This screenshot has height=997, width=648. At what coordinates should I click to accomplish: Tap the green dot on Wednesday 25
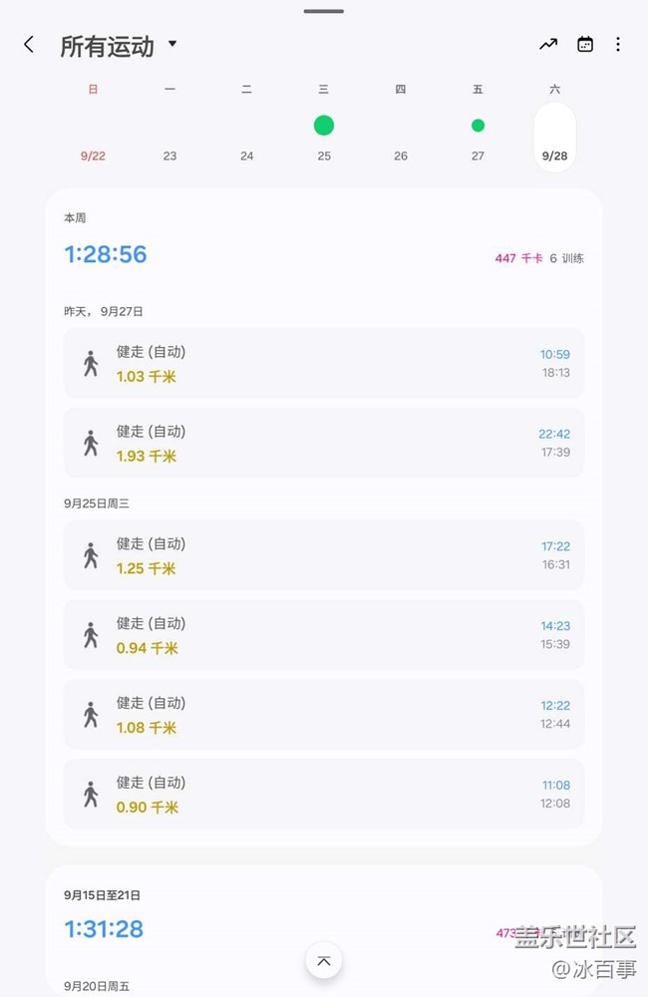(x=324, y=126)
